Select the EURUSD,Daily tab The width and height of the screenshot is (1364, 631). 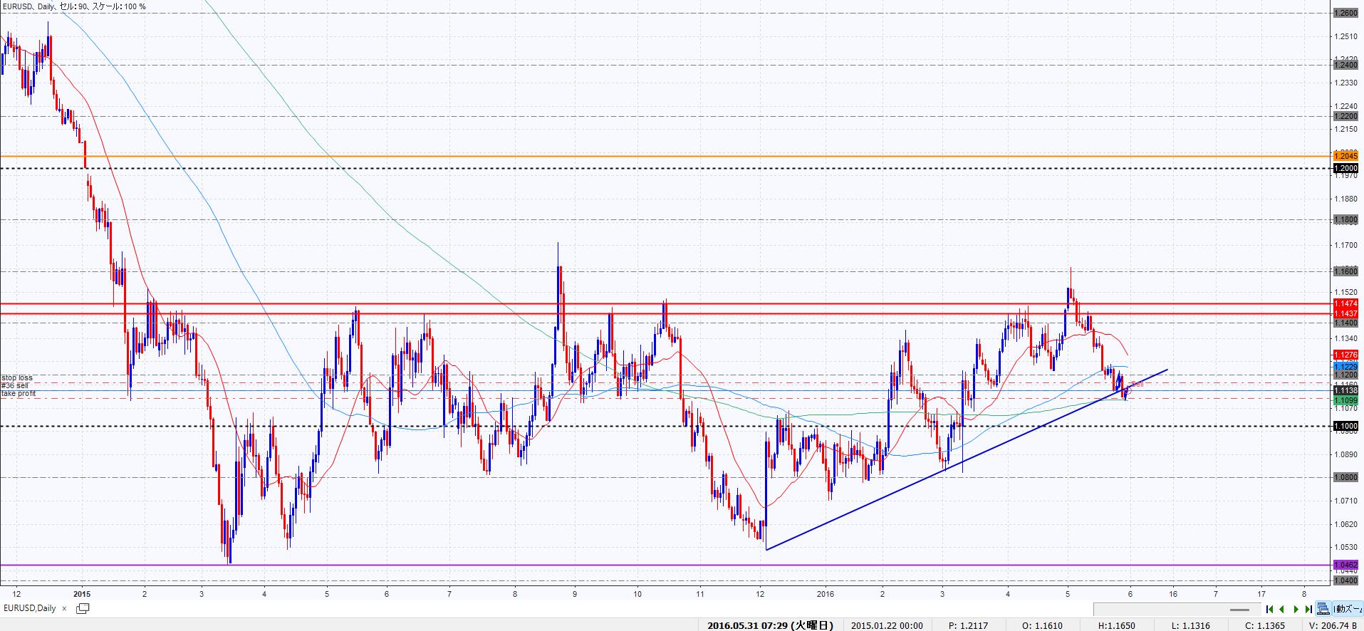[30, 608]
